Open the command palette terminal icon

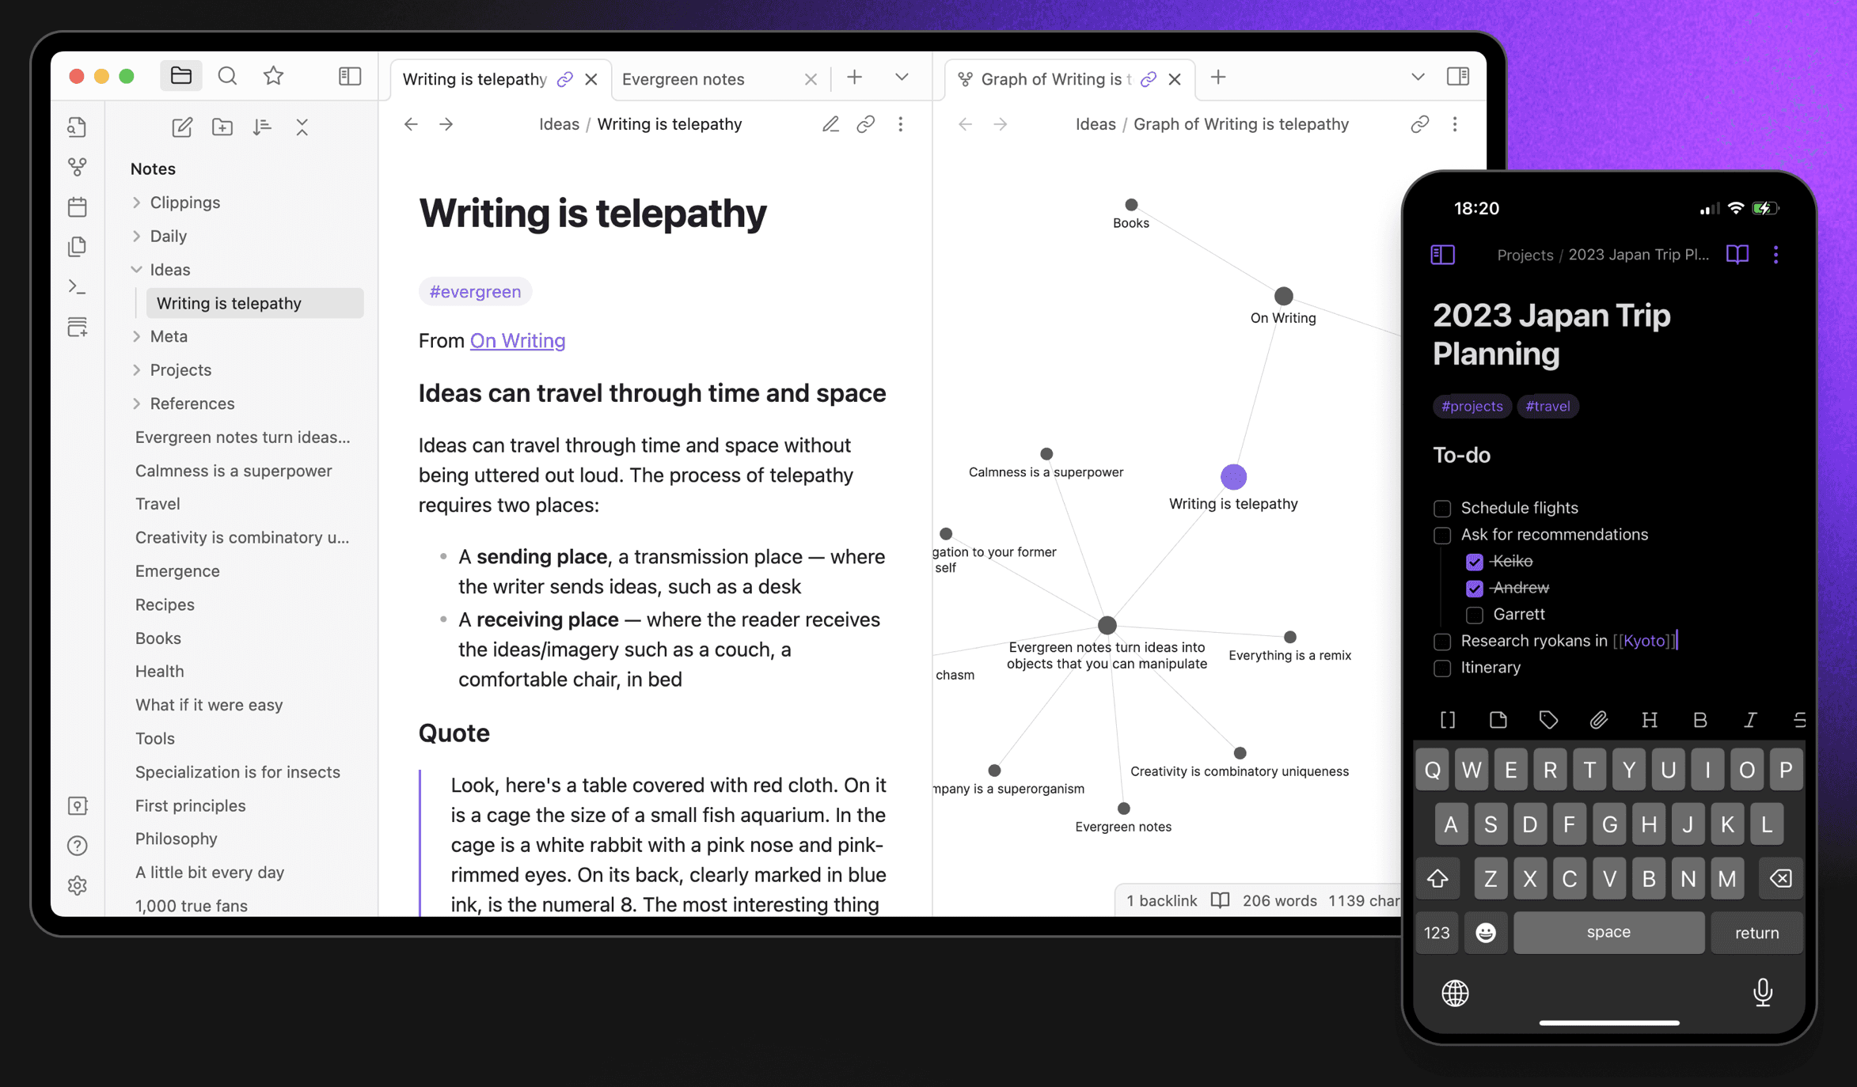click(77, 286)
